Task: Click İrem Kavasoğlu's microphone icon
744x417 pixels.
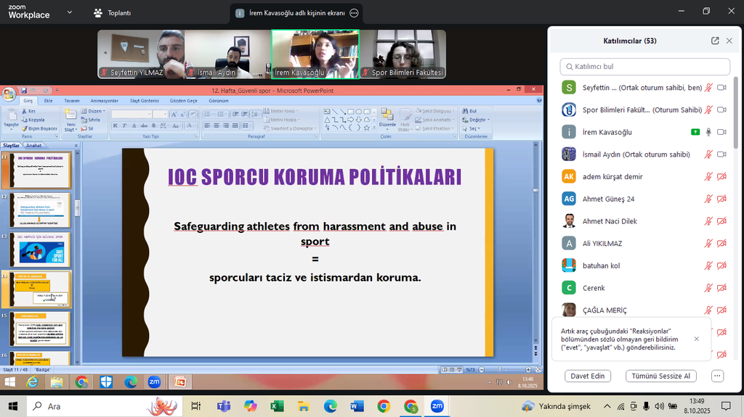Action: (708, 132)
